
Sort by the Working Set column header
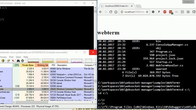[42, 65]
